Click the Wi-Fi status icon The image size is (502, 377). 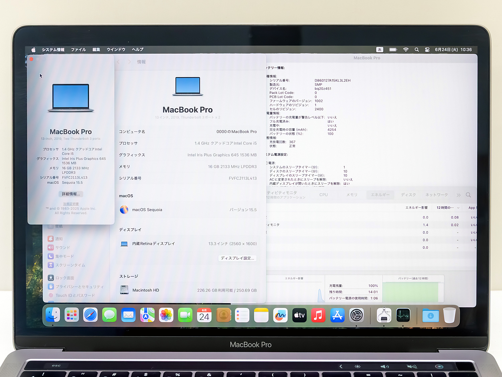click(x=406, y=50)
